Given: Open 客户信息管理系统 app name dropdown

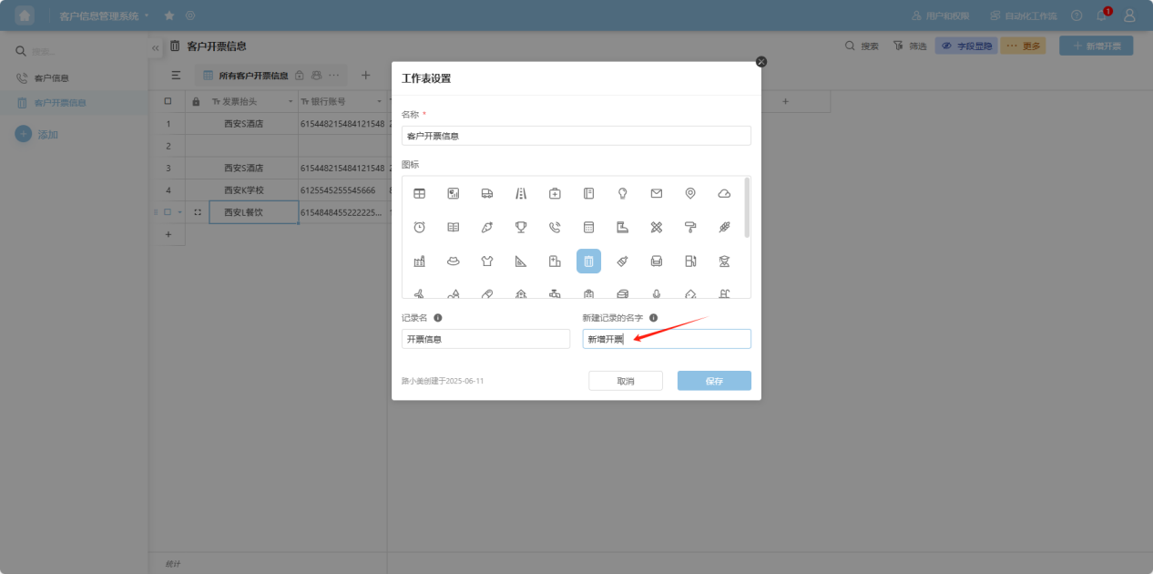Looking at the screenshot, I should (x=147, y=16).
